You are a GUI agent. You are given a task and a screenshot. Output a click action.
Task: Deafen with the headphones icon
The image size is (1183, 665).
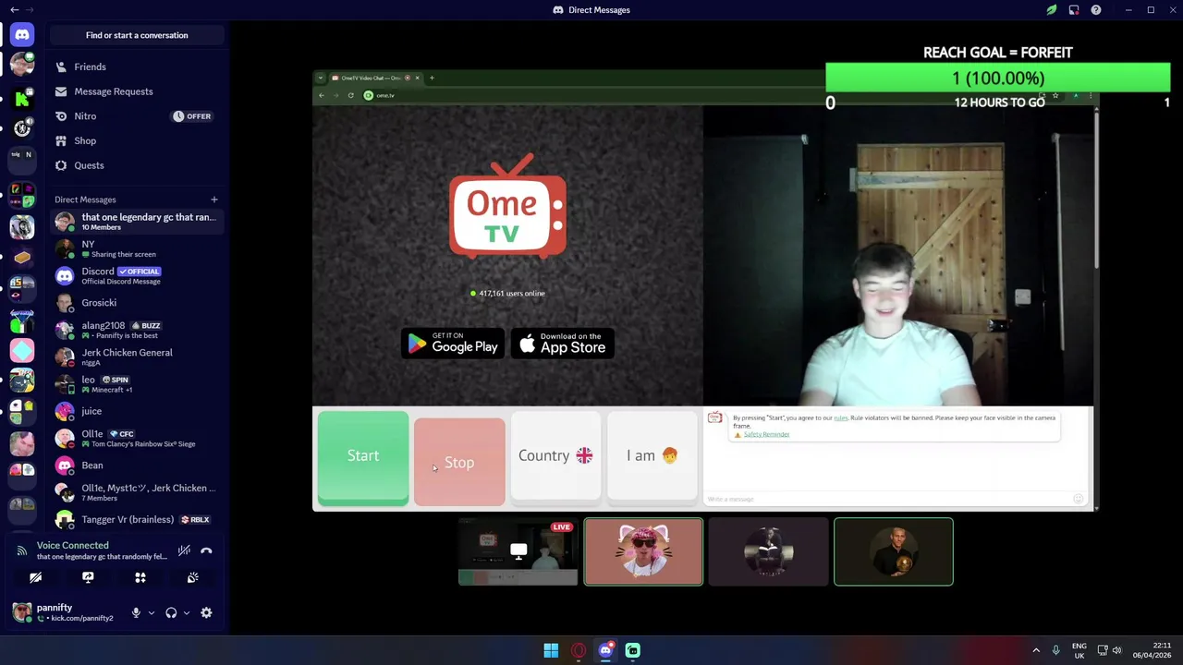click(171, 612)
